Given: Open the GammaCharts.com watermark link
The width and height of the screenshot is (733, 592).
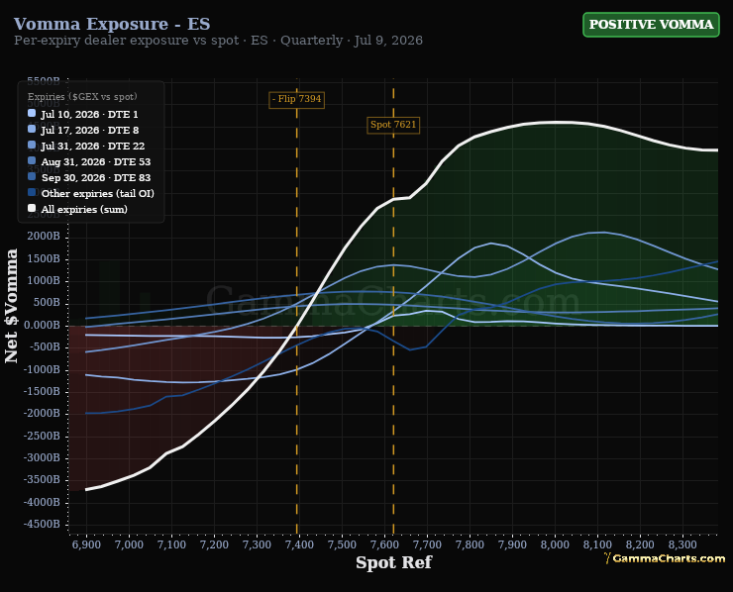Looking at the screenshot, I should pyautogui.click(x=669, y=558).
